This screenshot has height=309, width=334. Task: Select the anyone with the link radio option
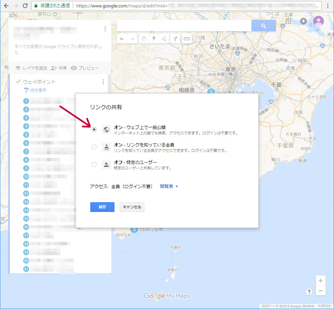coord(94,147)
